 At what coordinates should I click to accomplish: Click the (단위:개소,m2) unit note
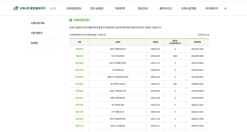pos(203,35)
